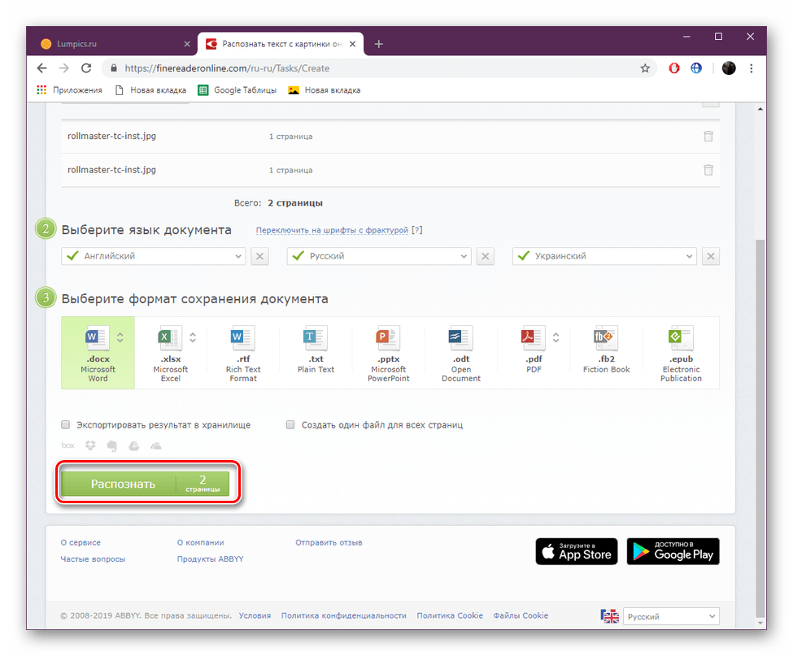Remove the Украинский language selection

click(711, 256)
